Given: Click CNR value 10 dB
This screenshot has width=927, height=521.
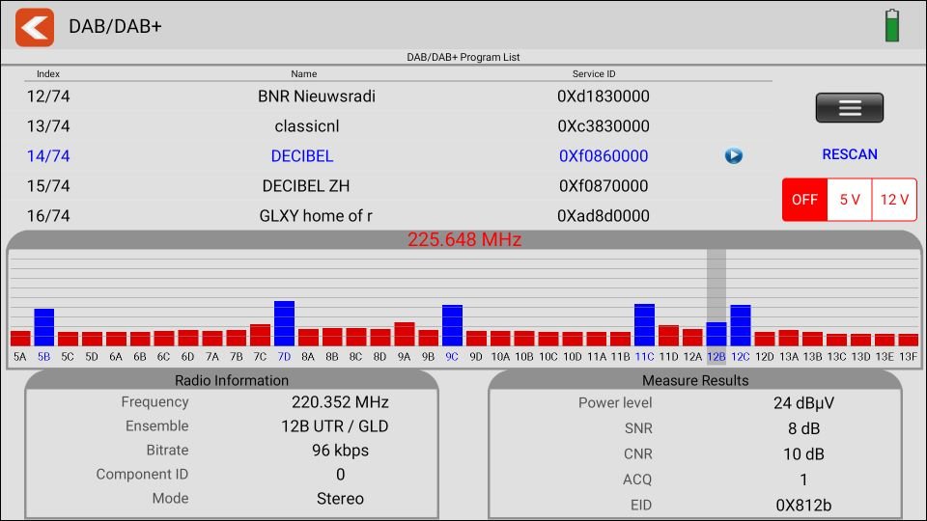Looking at the screenshot, I should coord(803,454).
